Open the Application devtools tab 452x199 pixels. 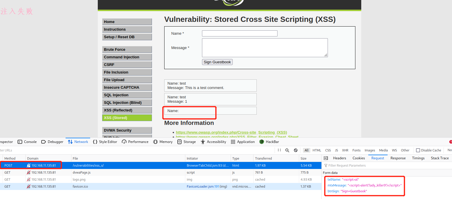point(243,142)
